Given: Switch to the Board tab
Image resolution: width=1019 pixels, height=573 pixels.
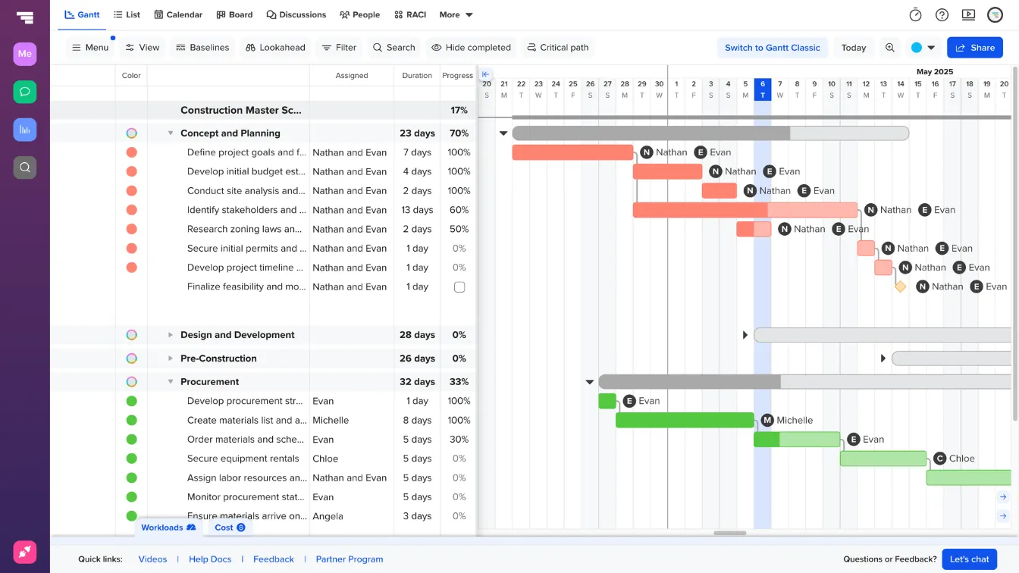Looking at the screenshot, I should click(x=234, y=14).
